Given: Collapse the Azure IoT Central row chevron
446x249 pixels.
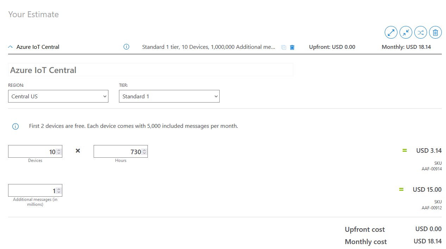Looking at the screenshot, I should tap(11, 47).
